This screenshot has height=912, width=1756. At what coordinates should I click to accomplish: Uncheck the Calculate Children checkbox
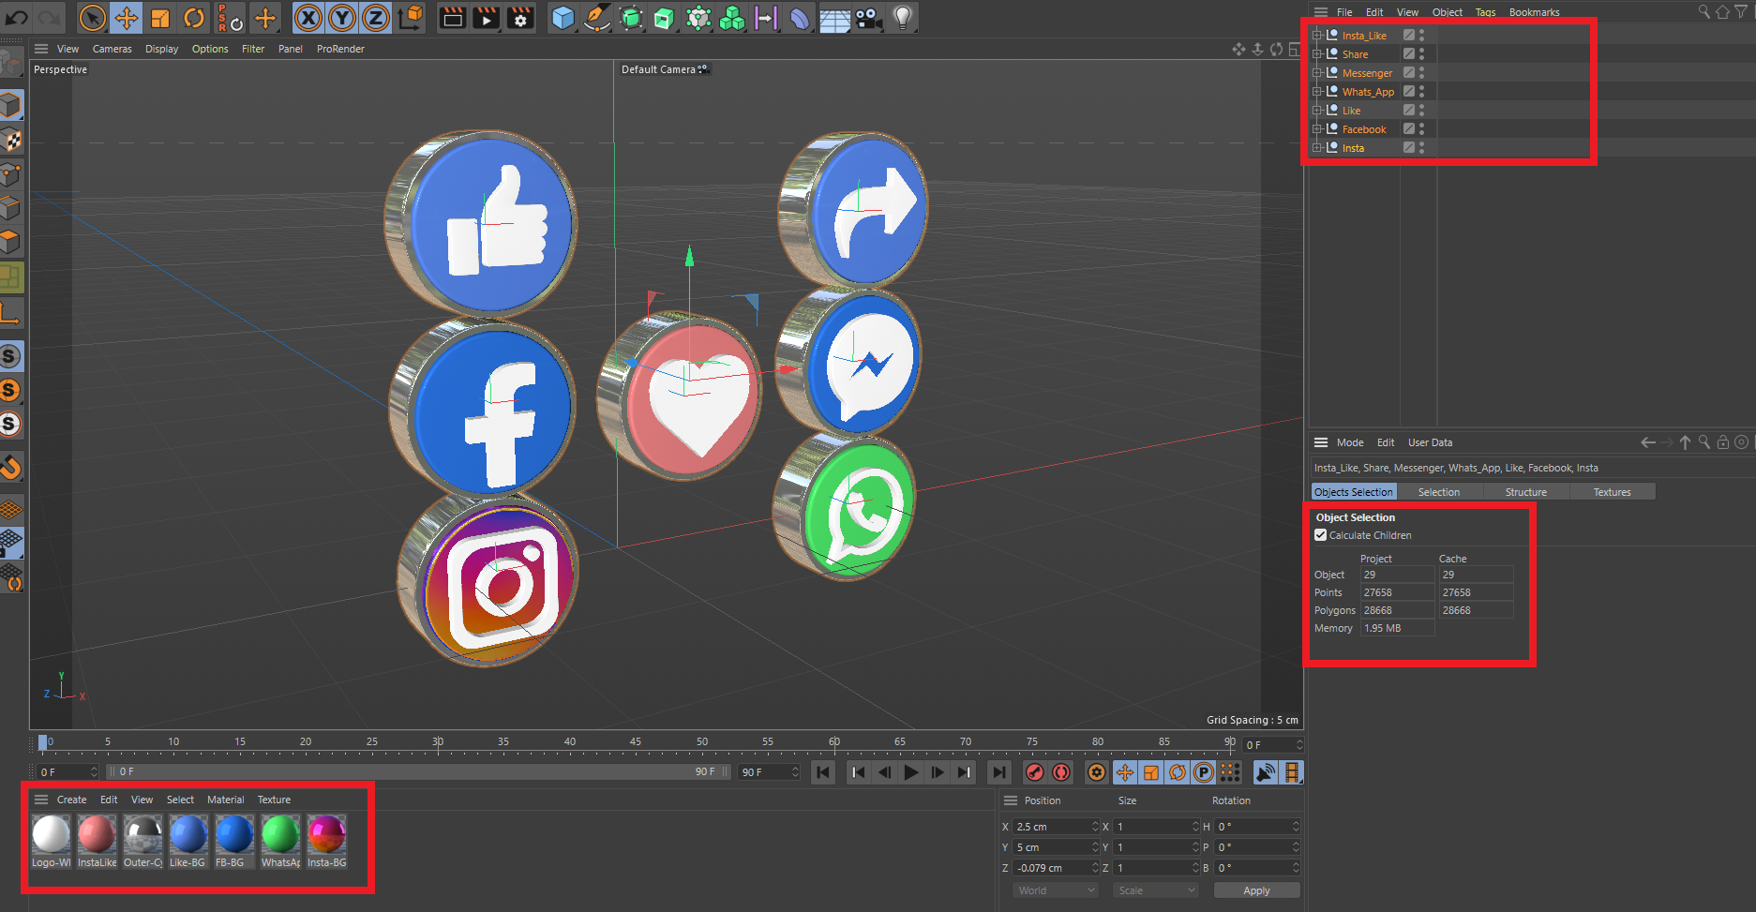pyautogui.click(x=1321, y=535)
